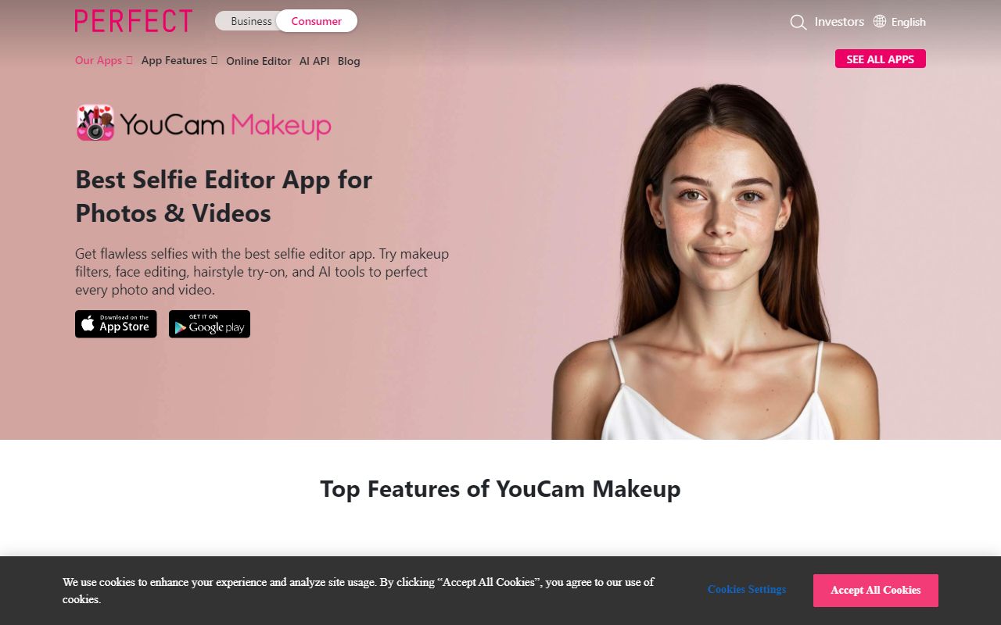Accept All Cookies in the banner
1001x625 pixels.
[875, 591]
